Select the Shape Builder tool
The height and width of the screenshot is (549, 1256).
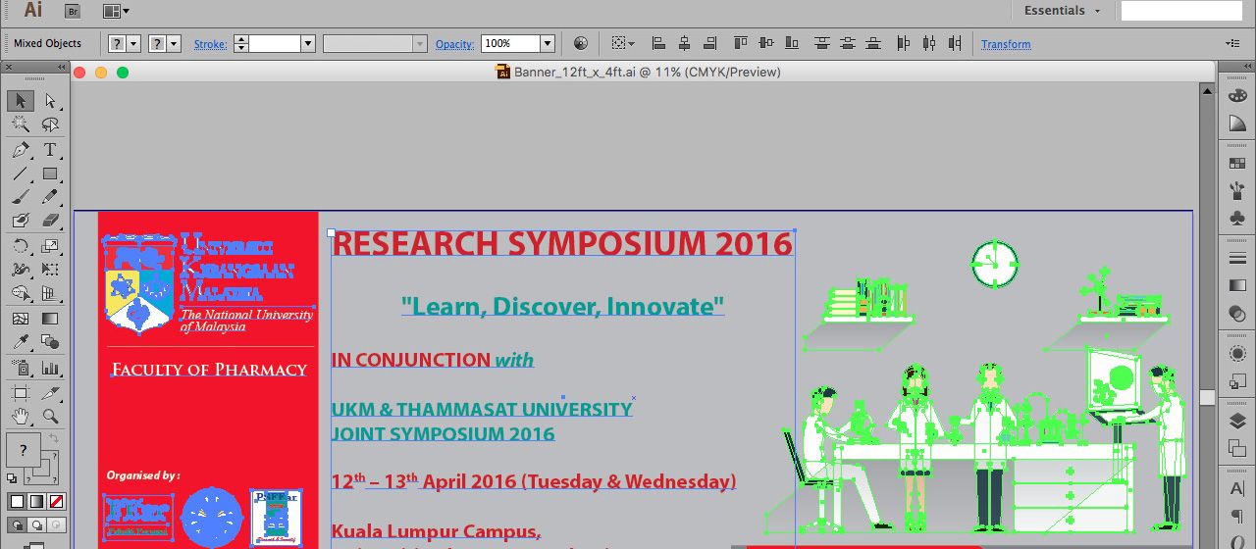pyautogui.click(x=20, y=293)
